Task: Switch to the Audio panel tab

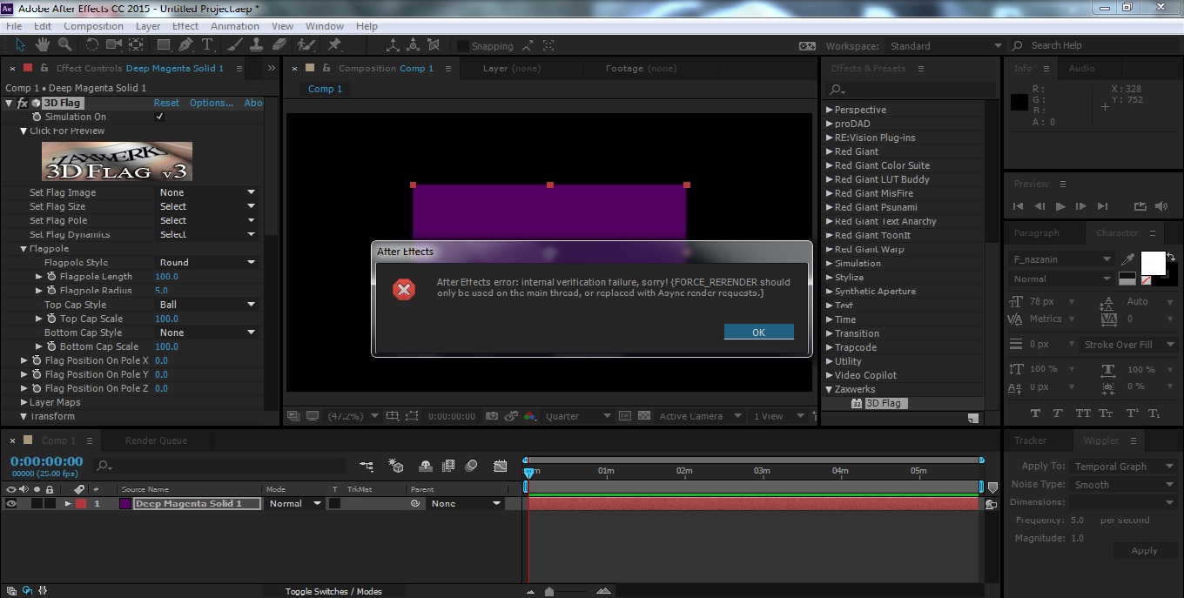Action: pyautogui.click(x=1081, y=68)
